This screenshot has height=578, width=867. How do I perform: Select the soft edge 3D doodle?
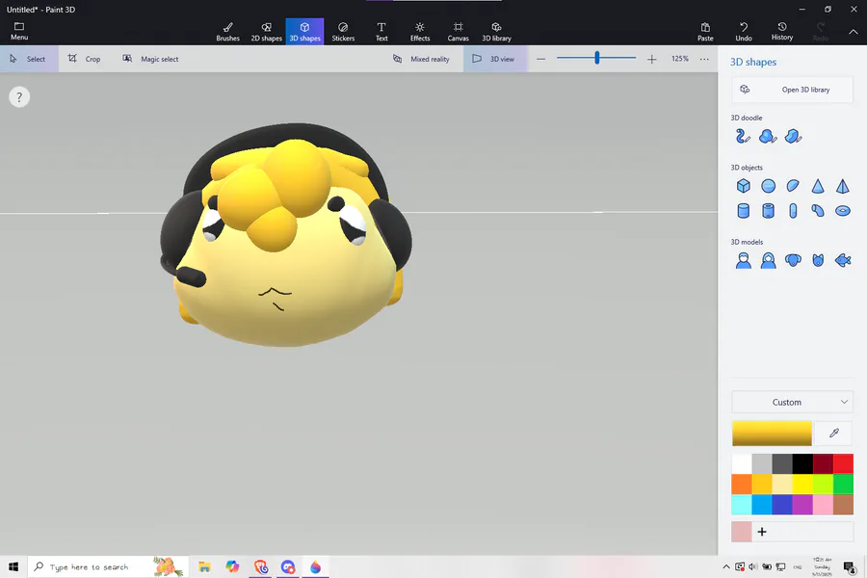(x=768, y=136)
